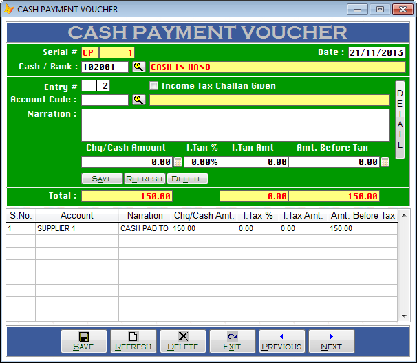417x363 pixels.
Task: Select the SUPPLIER 1 row in grid
Action: [x=202, y=228]
